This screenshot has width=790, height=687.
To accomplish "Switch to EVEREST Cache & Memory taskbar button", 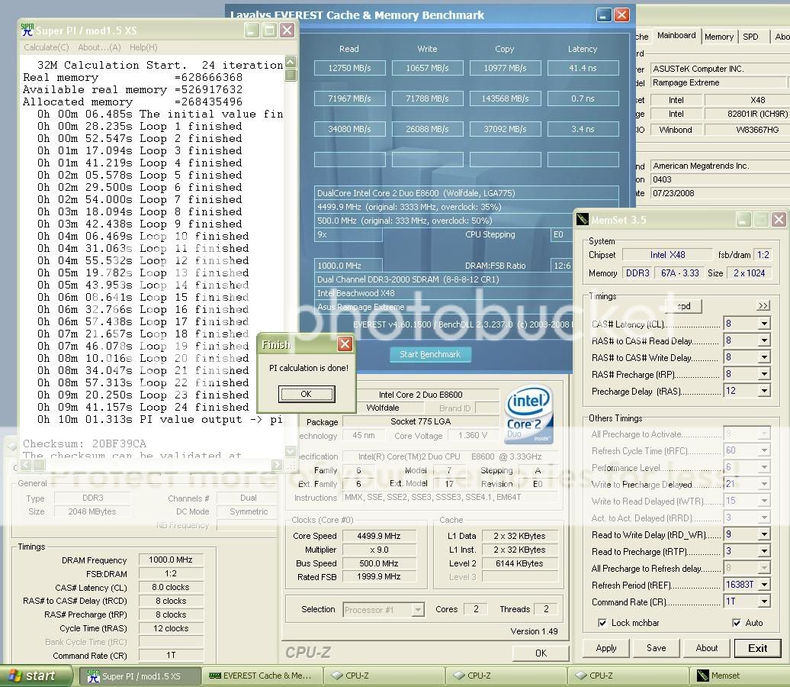I will click(x=262, y=676).
